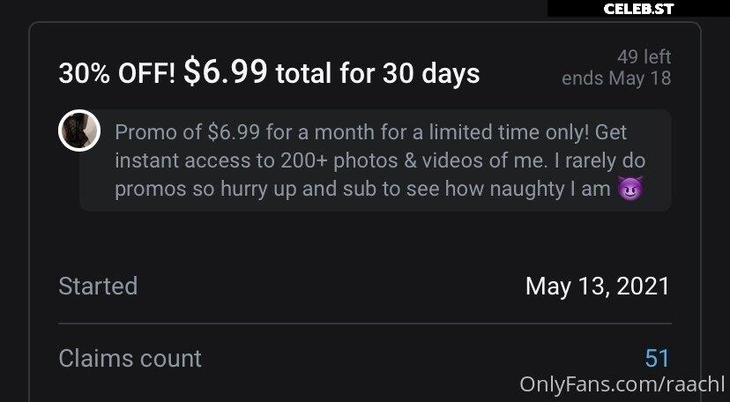This screenshot has width=730, height=402.
Task: Click the empty area of promo card
Action: tap(365, 243)
